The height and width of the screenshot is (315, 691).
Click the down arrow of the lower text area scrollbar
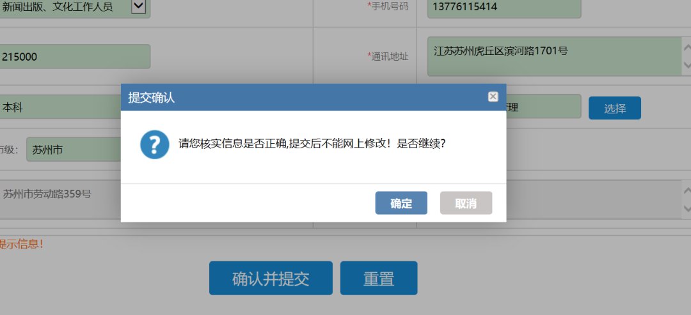(x=687, y=208)
